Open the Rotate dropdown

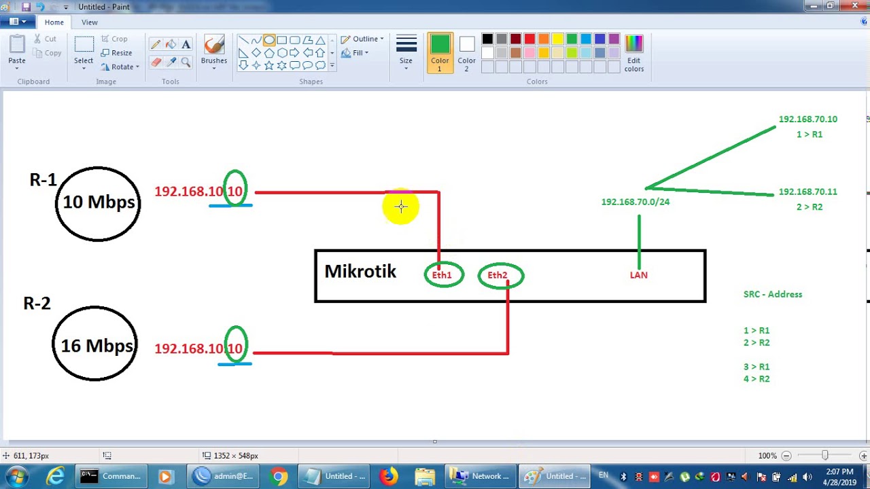click(120, 67)
